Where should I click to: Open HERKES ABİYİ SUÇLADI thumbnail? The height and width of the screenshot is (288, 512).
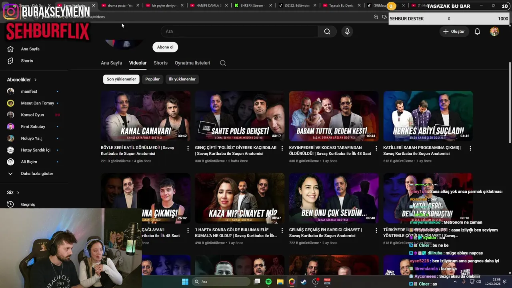point(428,116)
